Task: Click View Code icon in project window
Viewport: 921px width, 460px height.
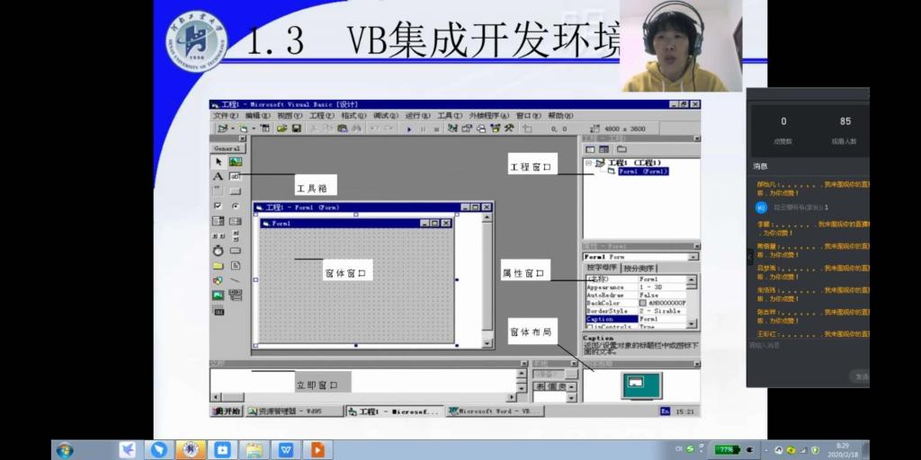Action: [590, 150]
